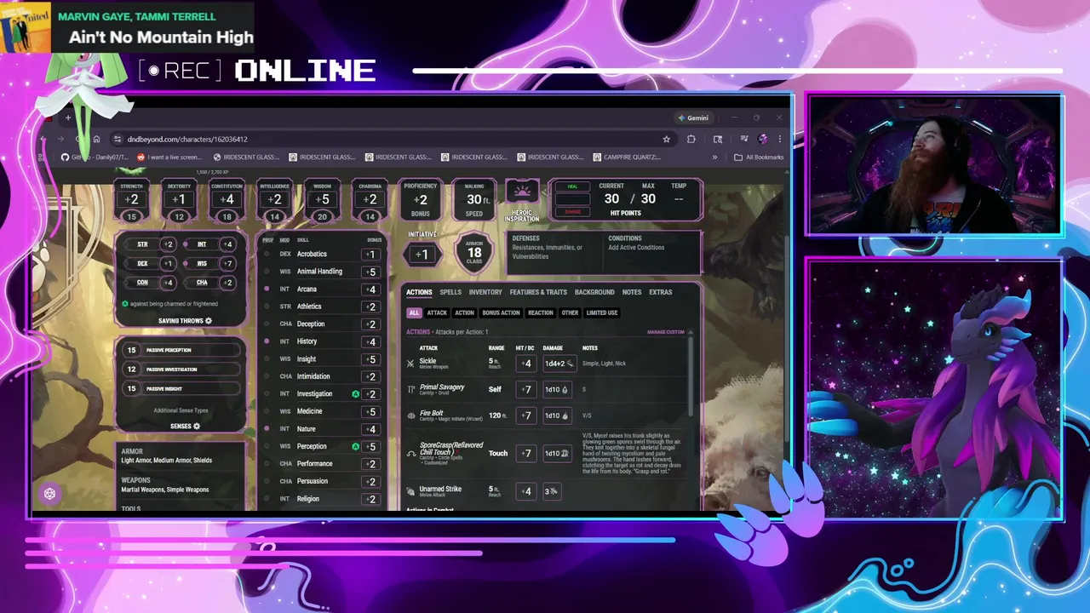
Task: Filter actions by Reaction
Action: click(x=541, y=312)
